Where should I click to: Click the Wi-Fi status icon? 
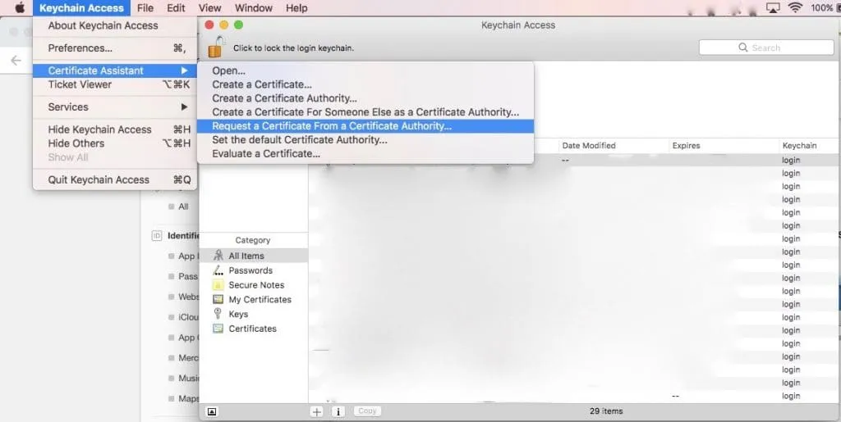click(x=795, y=7)
